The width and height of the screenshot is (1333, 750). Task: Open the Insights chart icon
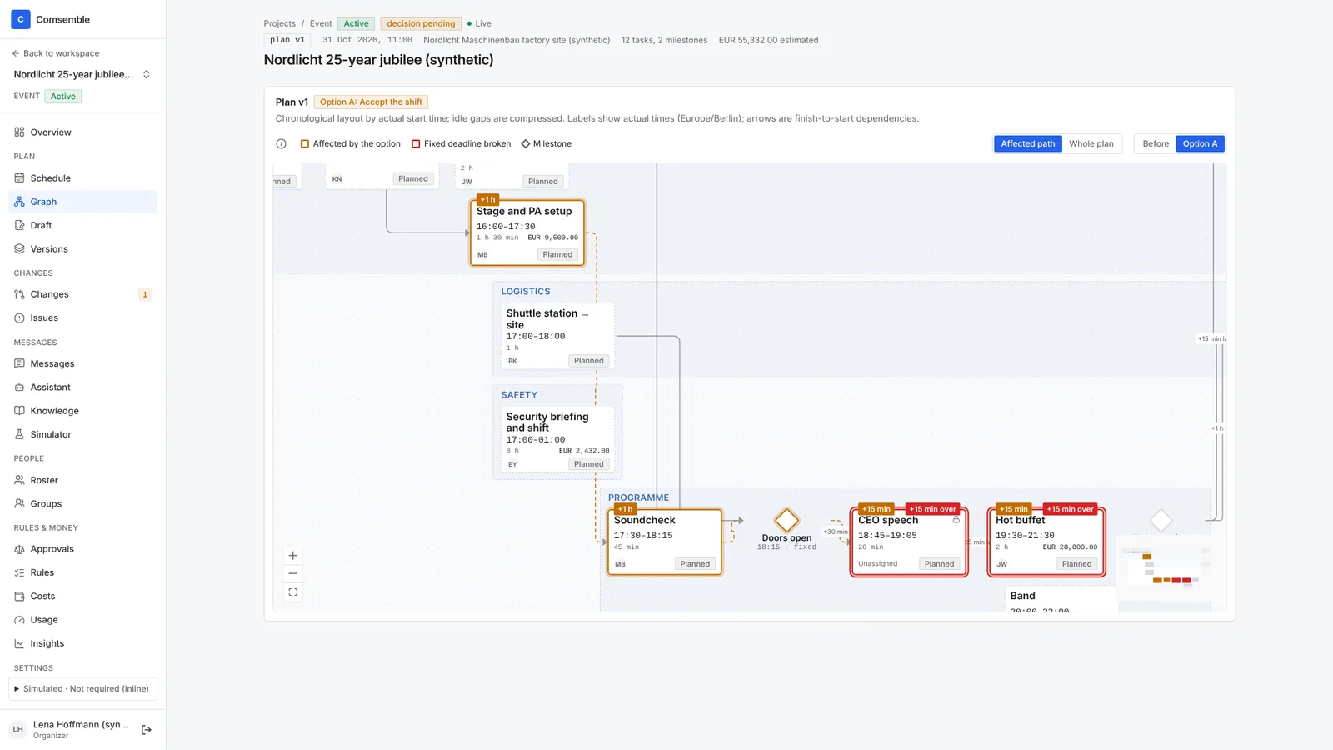coord(19,643)
